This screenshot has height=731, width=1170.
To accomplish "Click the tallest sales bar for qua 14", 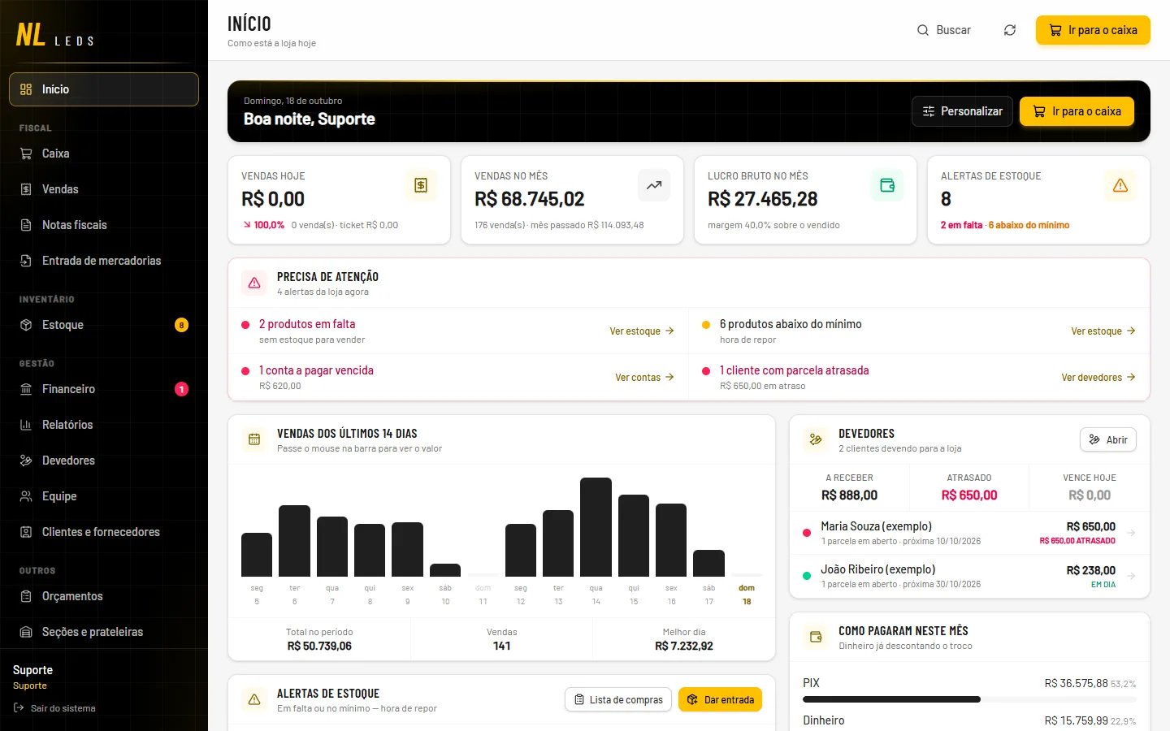I will click(x=596, y=527).
